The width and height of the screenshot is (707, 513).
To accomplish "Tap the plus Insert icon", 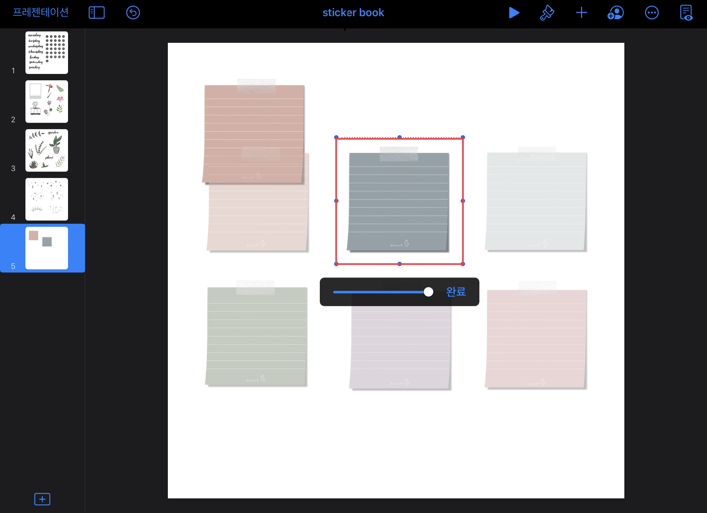I will (581, 13).
